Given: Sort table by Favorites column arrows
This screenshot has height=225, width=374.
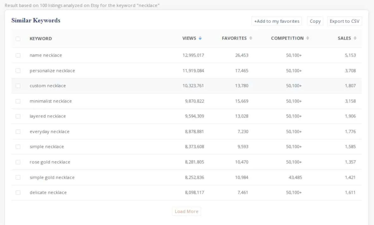Looking at the screenshot, I should point(251,38).
